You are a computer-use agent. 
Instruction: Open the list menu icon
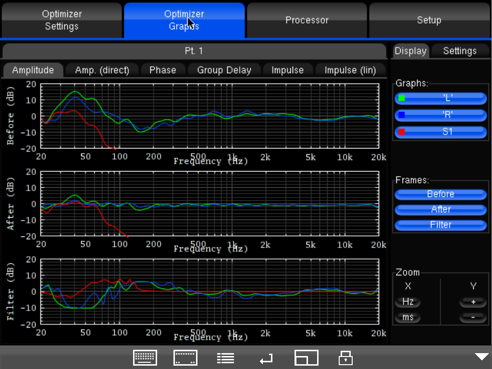(x=225, y=358)
